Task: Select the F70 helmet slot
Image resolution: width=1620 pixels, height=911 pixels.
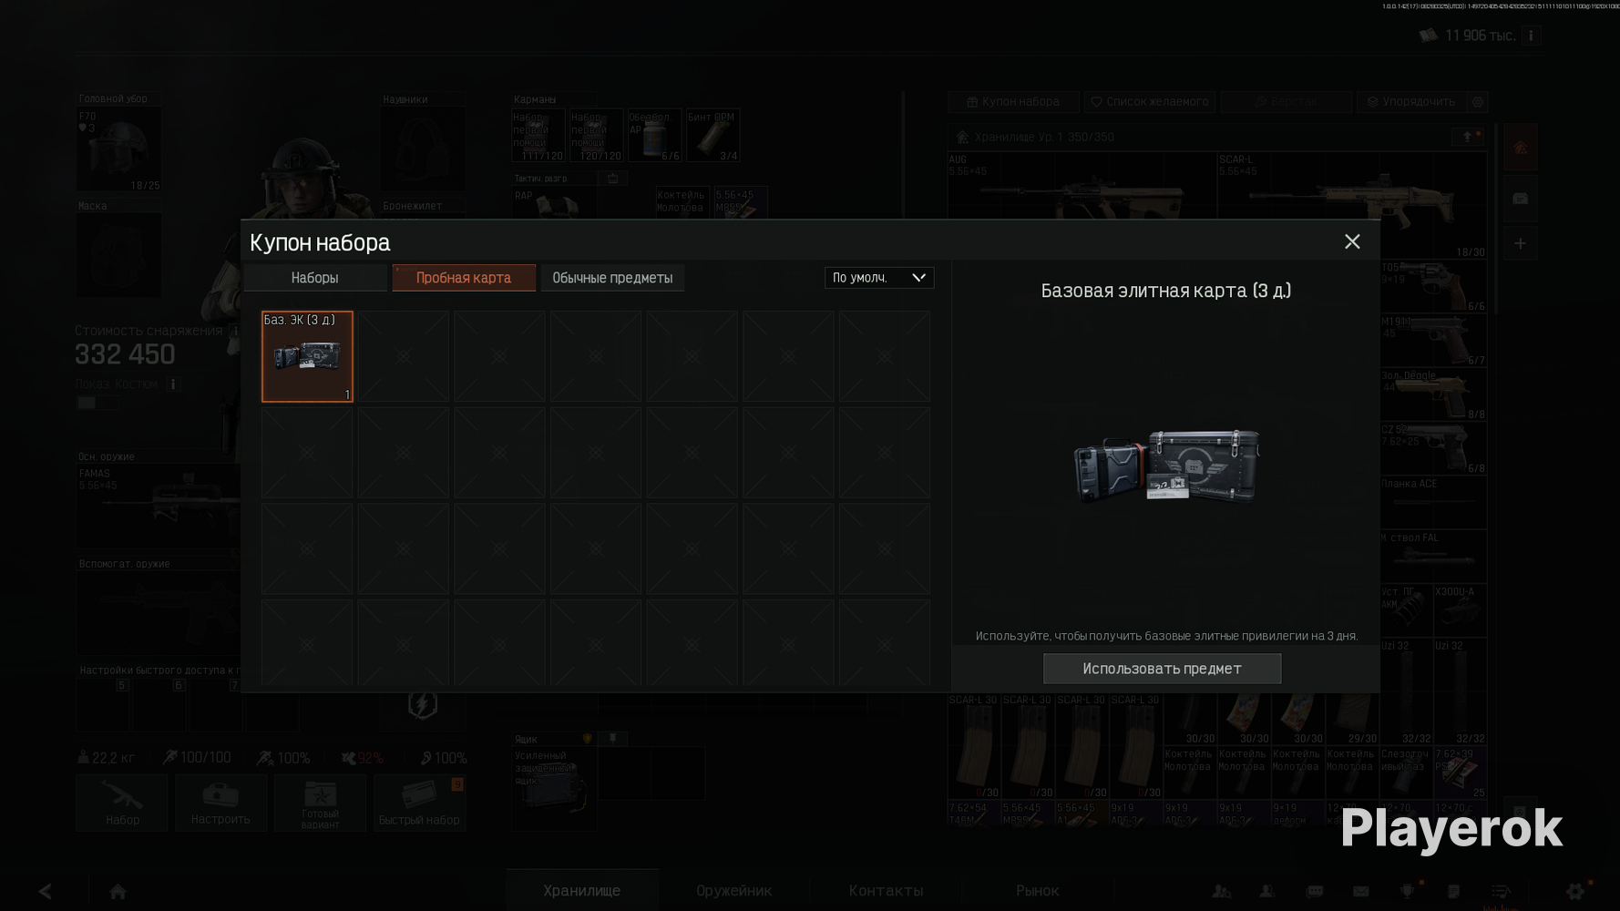Action: (118, 150)
